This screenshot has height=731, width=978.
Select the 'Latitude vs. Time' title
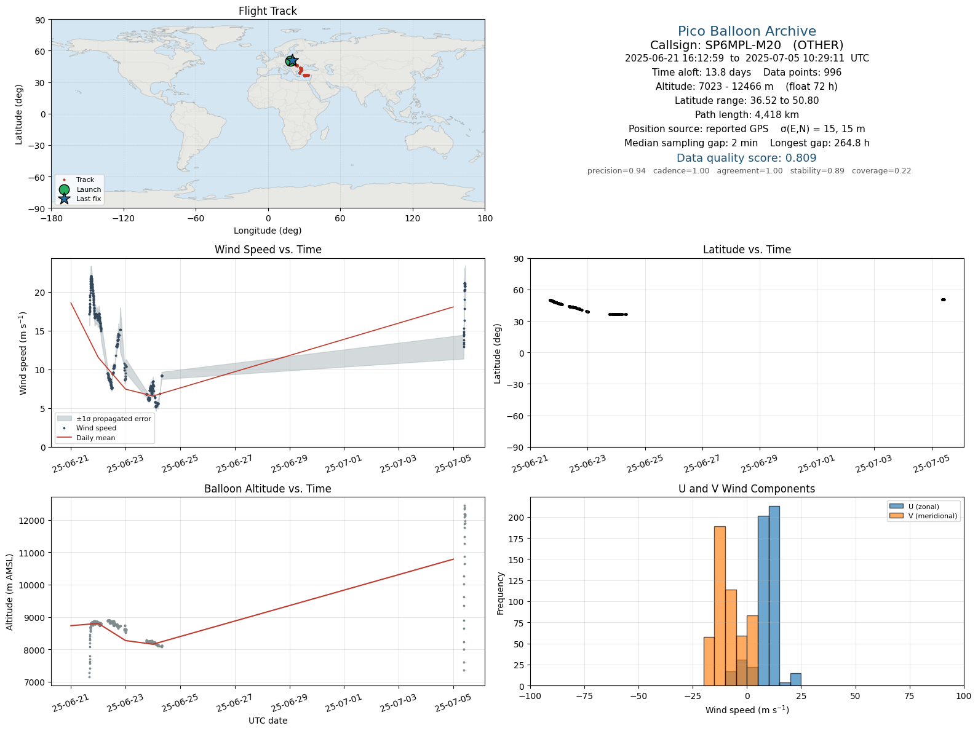pyautogui.click(x=747, y=250)
